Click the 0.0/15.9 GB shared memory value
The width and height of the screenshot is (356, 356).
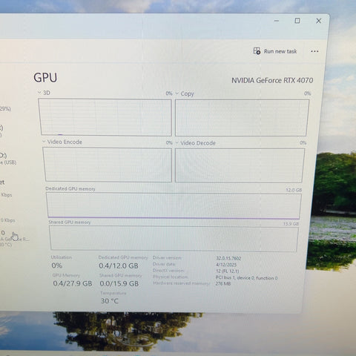click(119, 283)
